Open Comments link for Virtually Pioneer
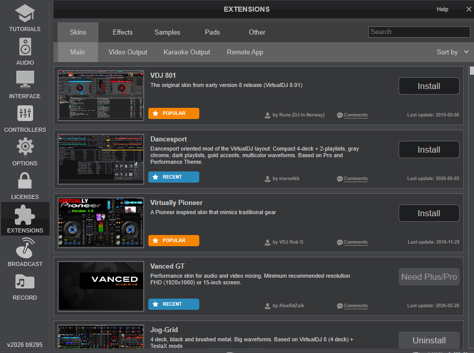Image resolution: width=474 pixels, height=353 pixels. tap(356, 242)
